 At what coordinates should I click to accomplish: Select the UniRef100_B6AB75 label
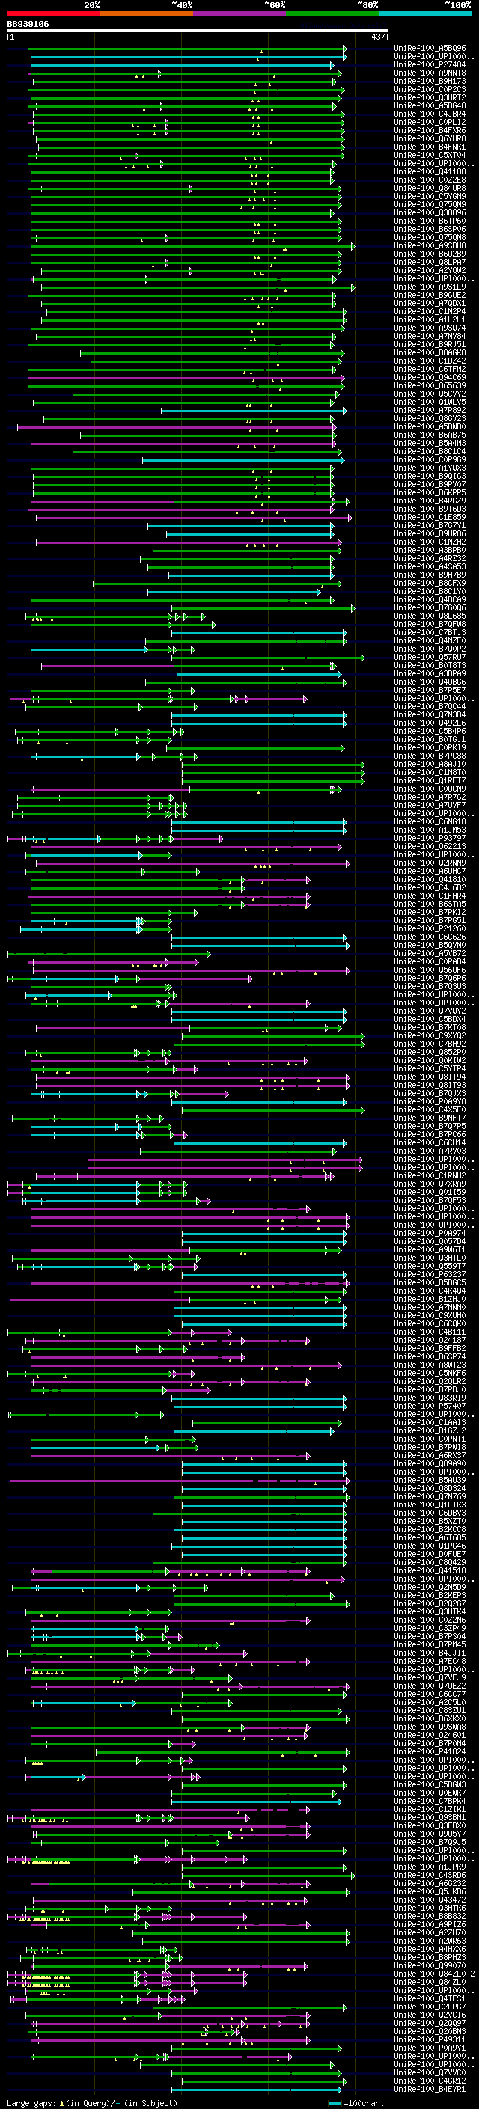pos(430,435)
